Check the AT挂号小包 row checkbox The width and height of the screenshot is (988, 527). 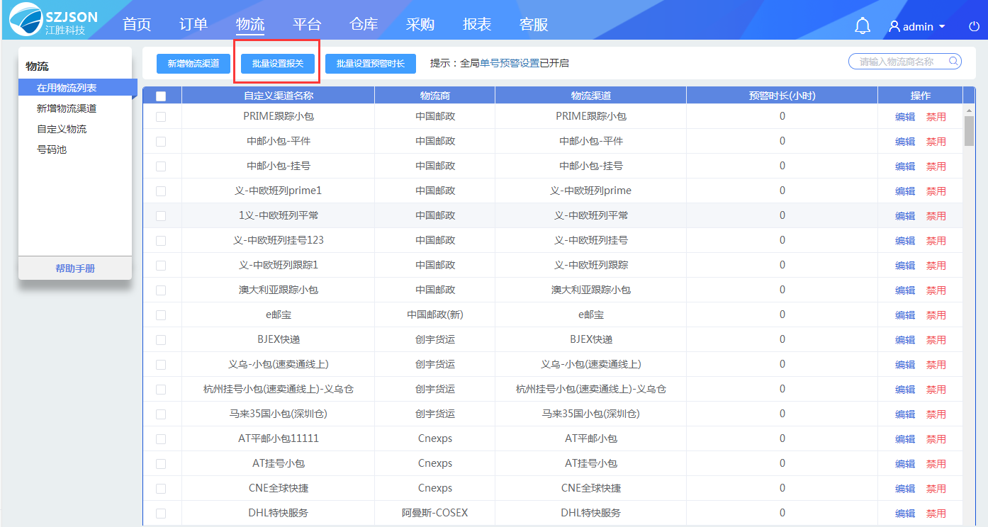click(161, 464)
